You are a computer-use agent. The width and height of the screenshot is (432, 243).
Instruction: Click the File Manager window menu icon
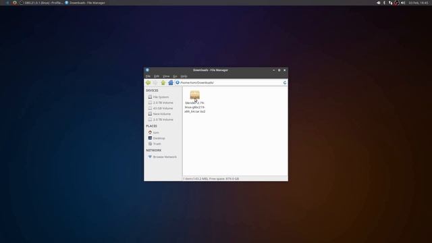pos(147,70)
